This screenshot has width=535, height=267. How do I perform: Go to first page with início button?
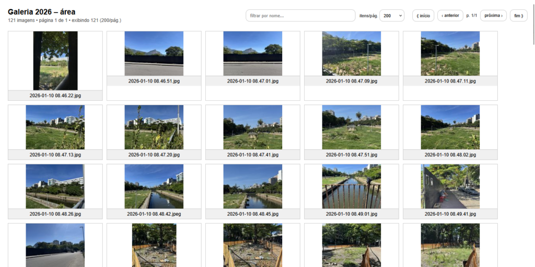point(423,16)
